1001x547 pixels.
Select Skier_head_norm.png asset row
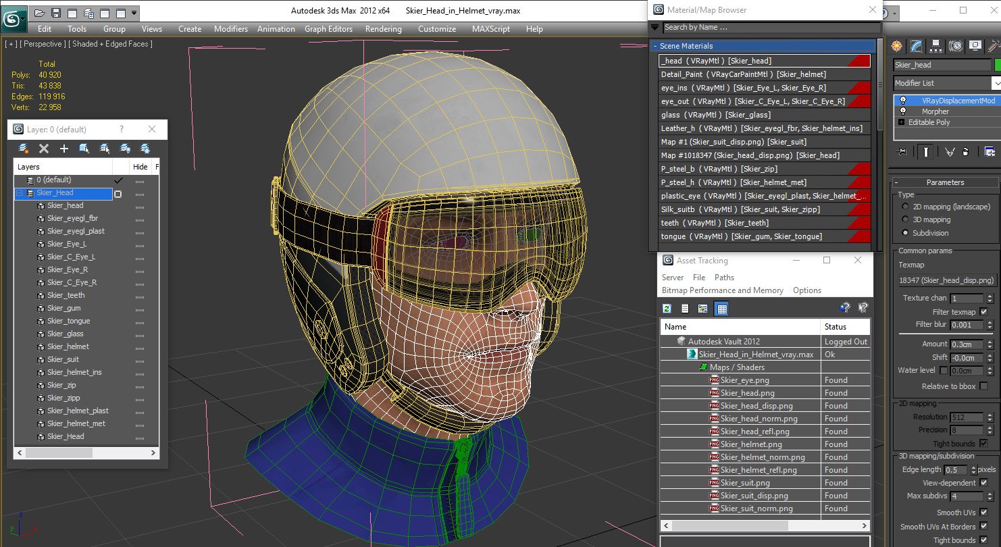[765, 419]
